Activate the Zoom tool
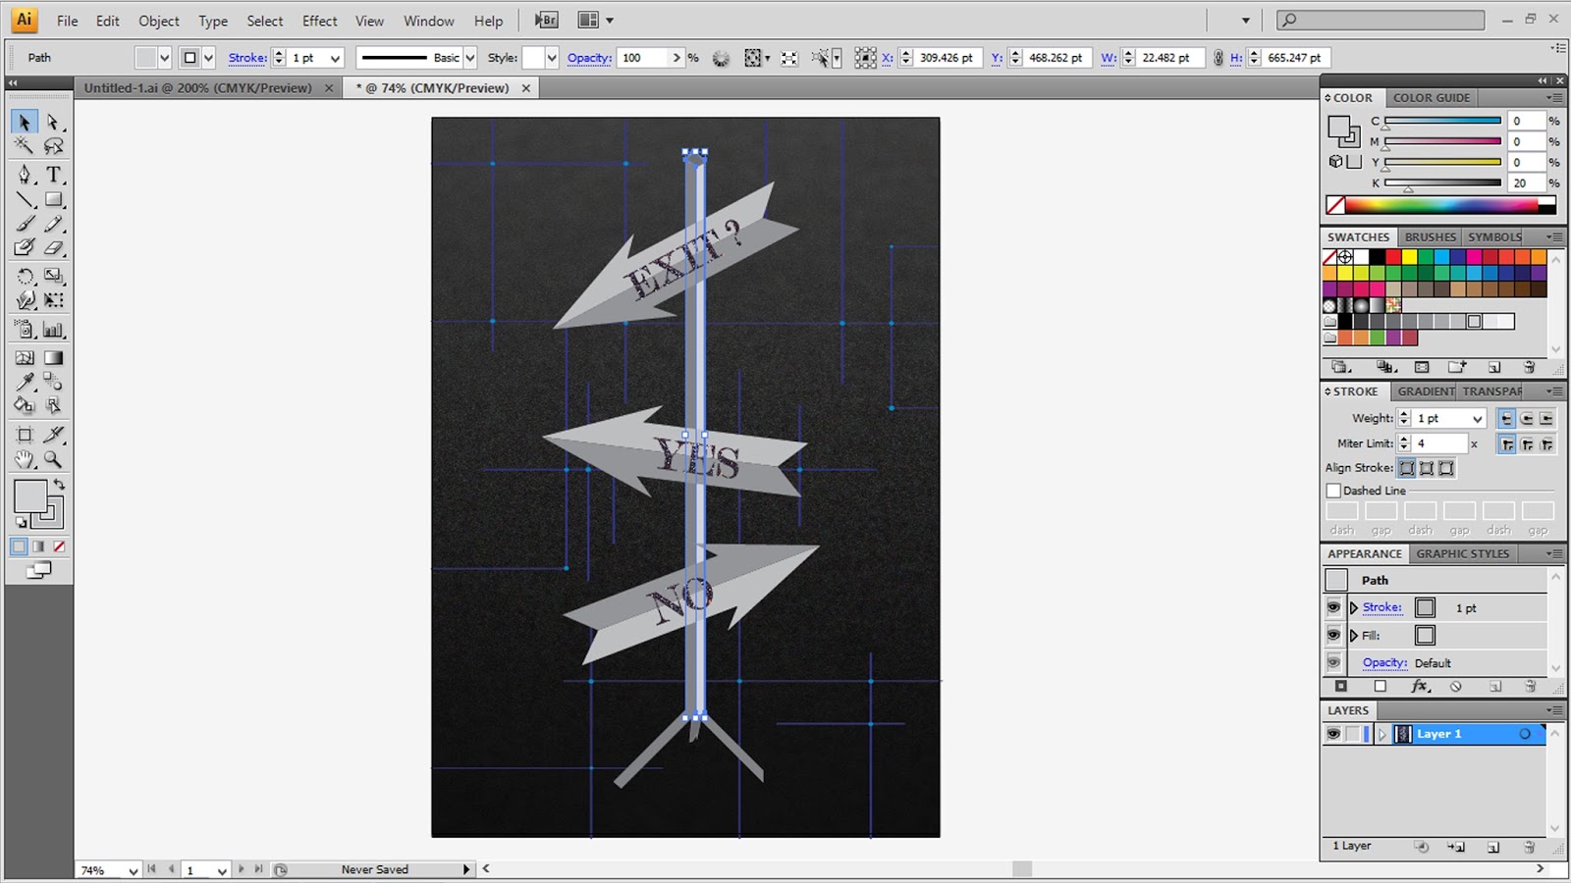Viewport: 1571px width, 883px height. coord(54,459)
